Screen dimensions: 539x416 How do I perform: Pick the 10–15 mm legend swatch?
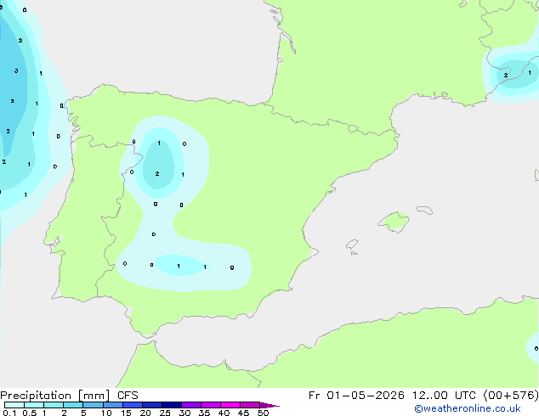coord(113,405)
